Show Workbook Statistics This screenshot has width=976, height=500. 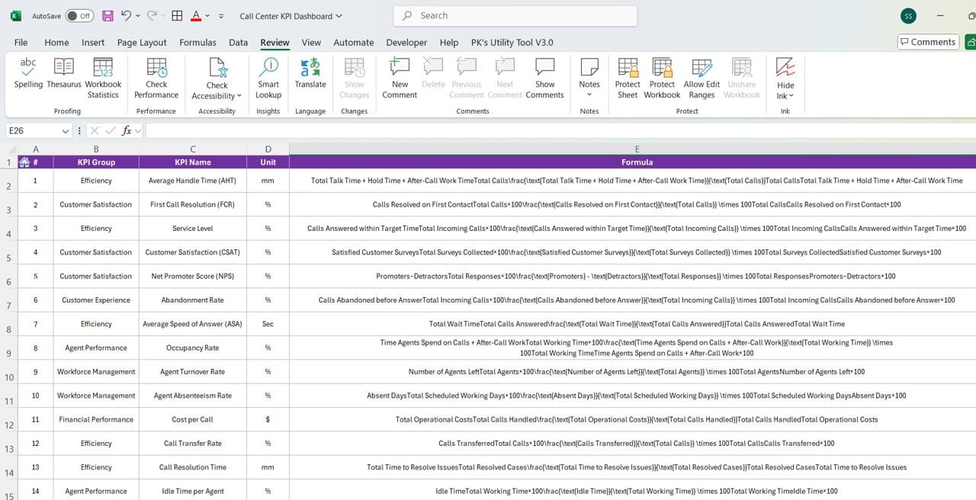click(x=103, y=79)
